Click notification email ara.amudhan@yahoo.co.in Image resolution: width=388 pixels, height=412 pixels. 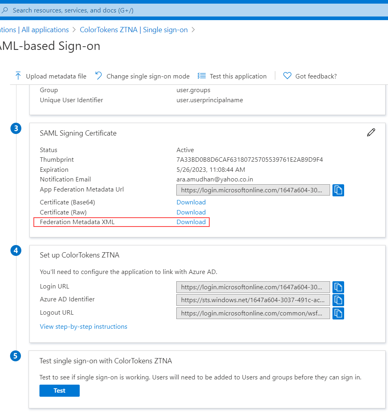click(x=215, y=179)
